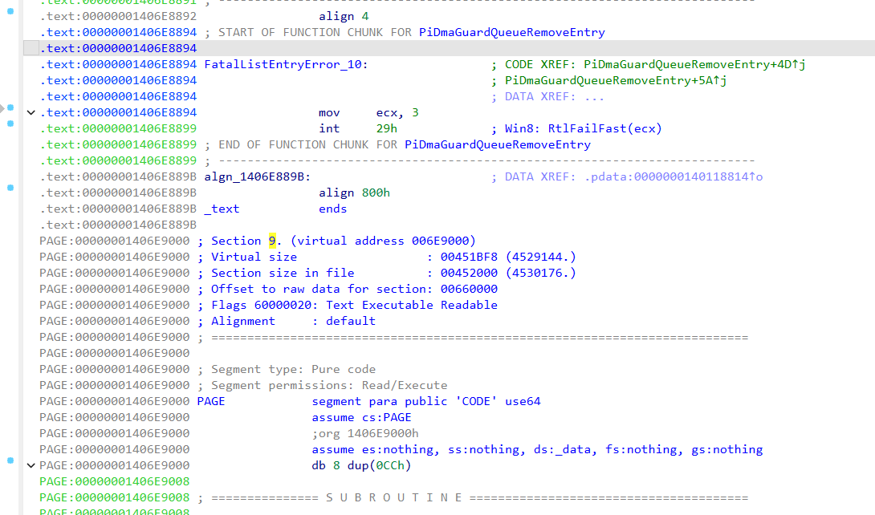Screen dimensions: 875x515
Task: Click PiDmaGuardQueueRemoveEntry in START OF FUNCTION CHUNK line
Action: pyautogui.click(x=511, y=32)
